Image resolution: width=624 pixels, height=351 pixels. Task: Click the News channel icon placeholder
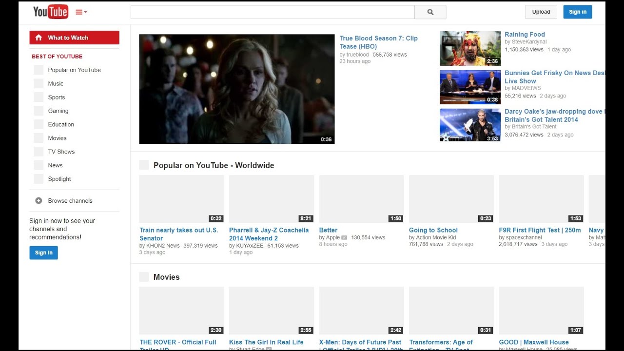(x=39, y=165)
